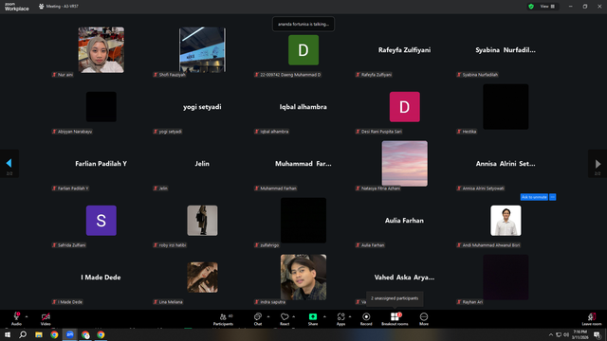Image resolution: width=607 pixels, height=341 pixels.
Task: Click the I Made Dede name tile
Action: pos(101,278)
